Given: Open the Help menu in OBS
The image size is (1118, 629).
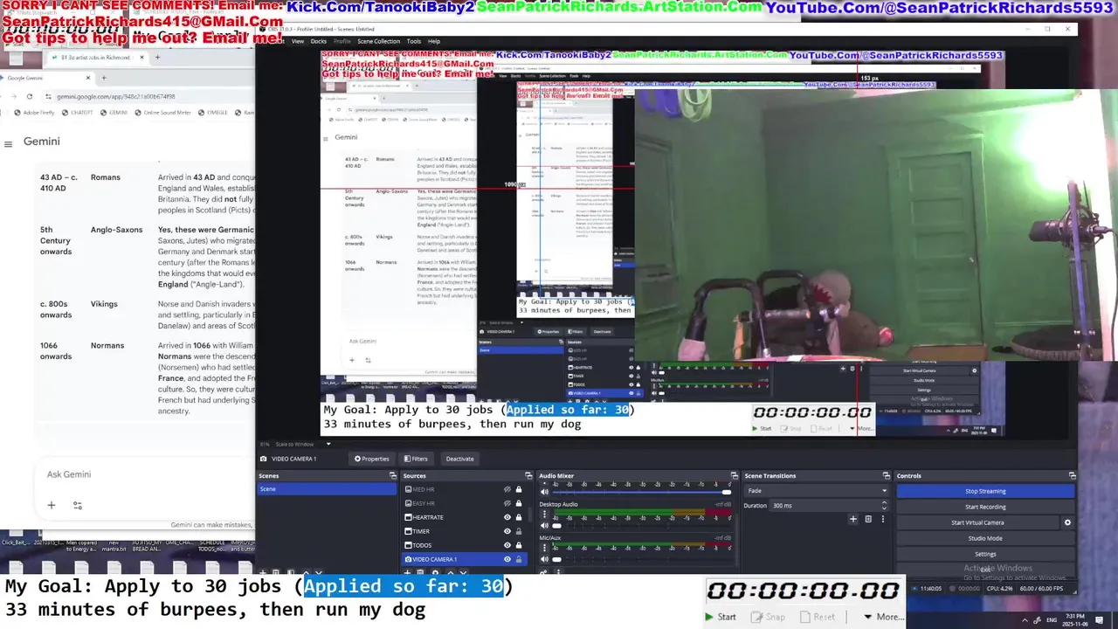Looking at the screenshot, I should coord(434,41).
